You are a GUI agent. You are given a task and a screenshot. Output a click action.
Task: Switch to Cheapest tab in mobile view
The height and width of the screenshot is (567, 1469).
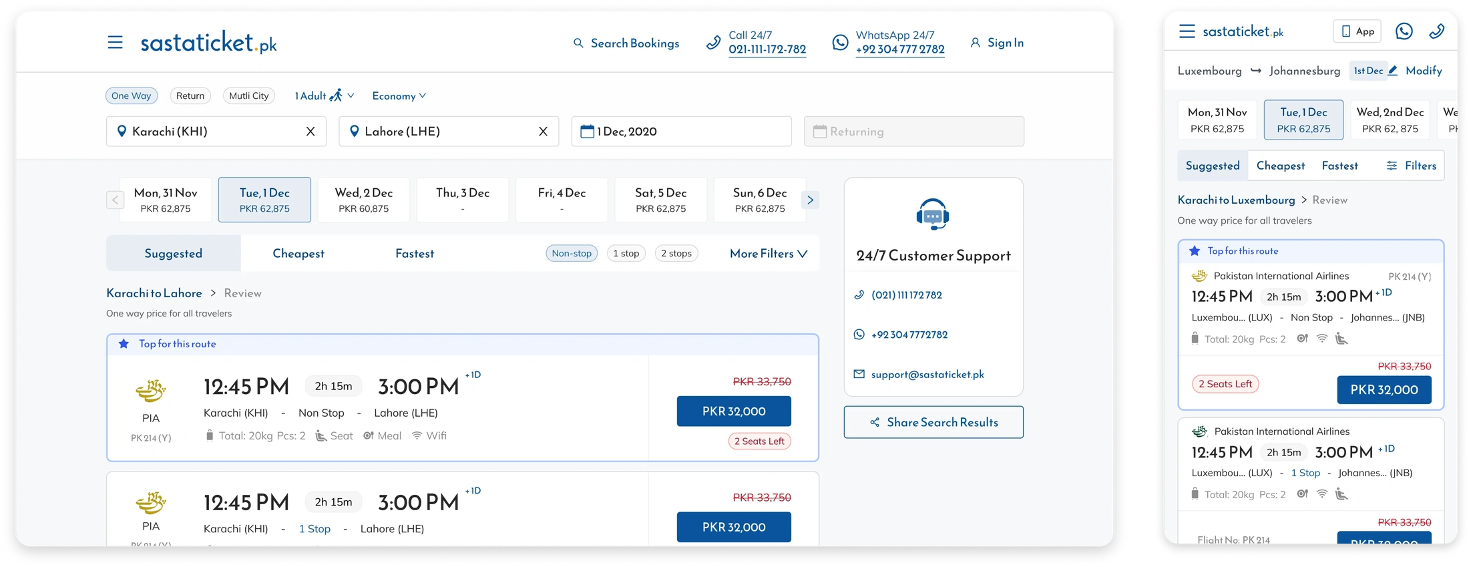click(x=1281, y=166)
